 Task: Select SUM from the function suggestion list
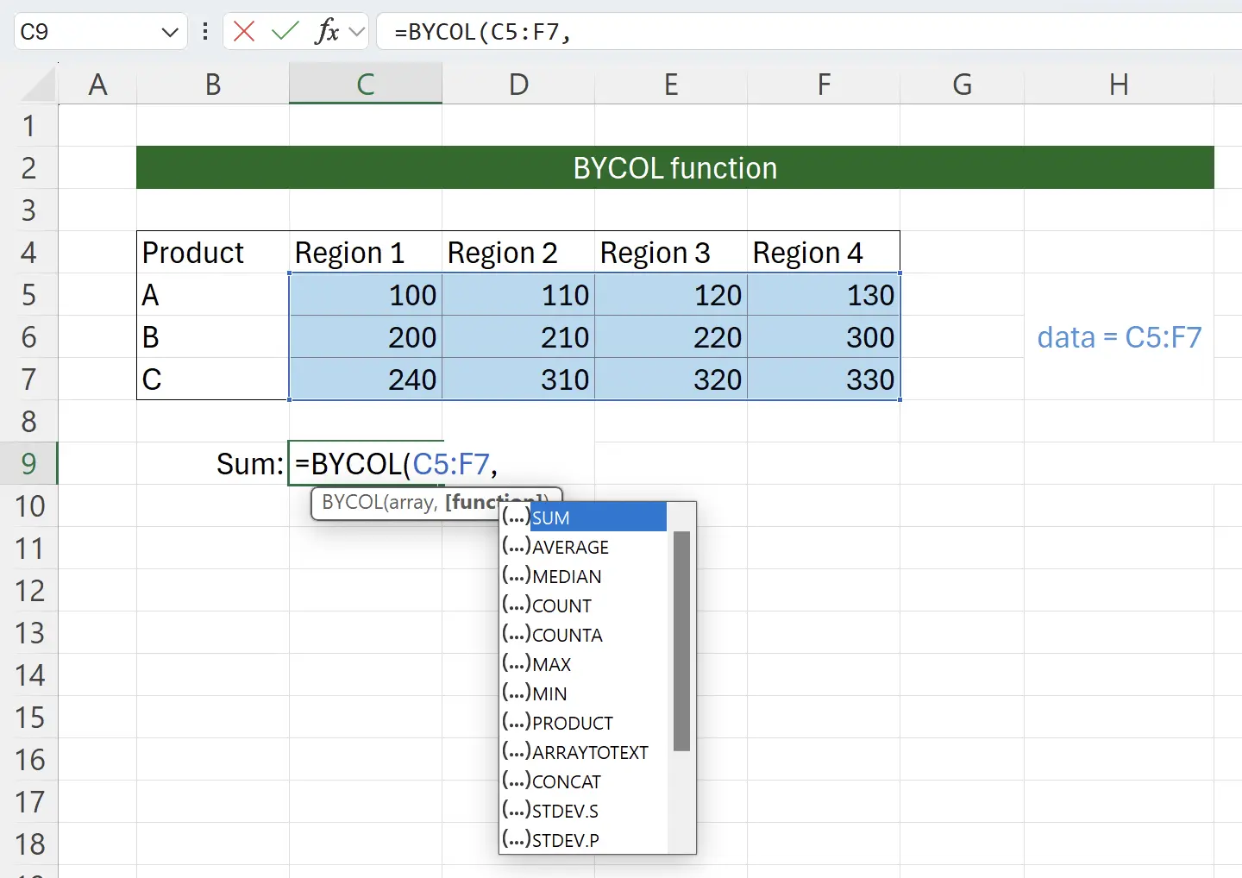[x=552, y=517]
